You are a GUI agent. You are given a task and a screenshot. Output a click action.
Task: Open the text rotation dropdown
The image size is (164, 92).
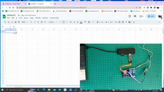111,22
